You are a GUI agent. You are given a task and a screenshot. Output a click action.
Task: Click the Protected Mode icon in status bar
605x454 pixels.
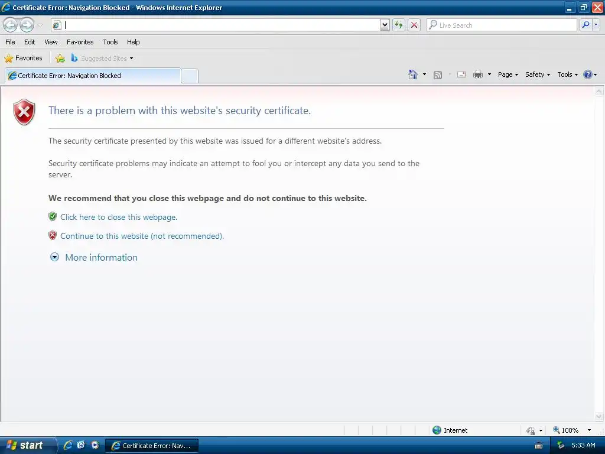tap(531, 430)
